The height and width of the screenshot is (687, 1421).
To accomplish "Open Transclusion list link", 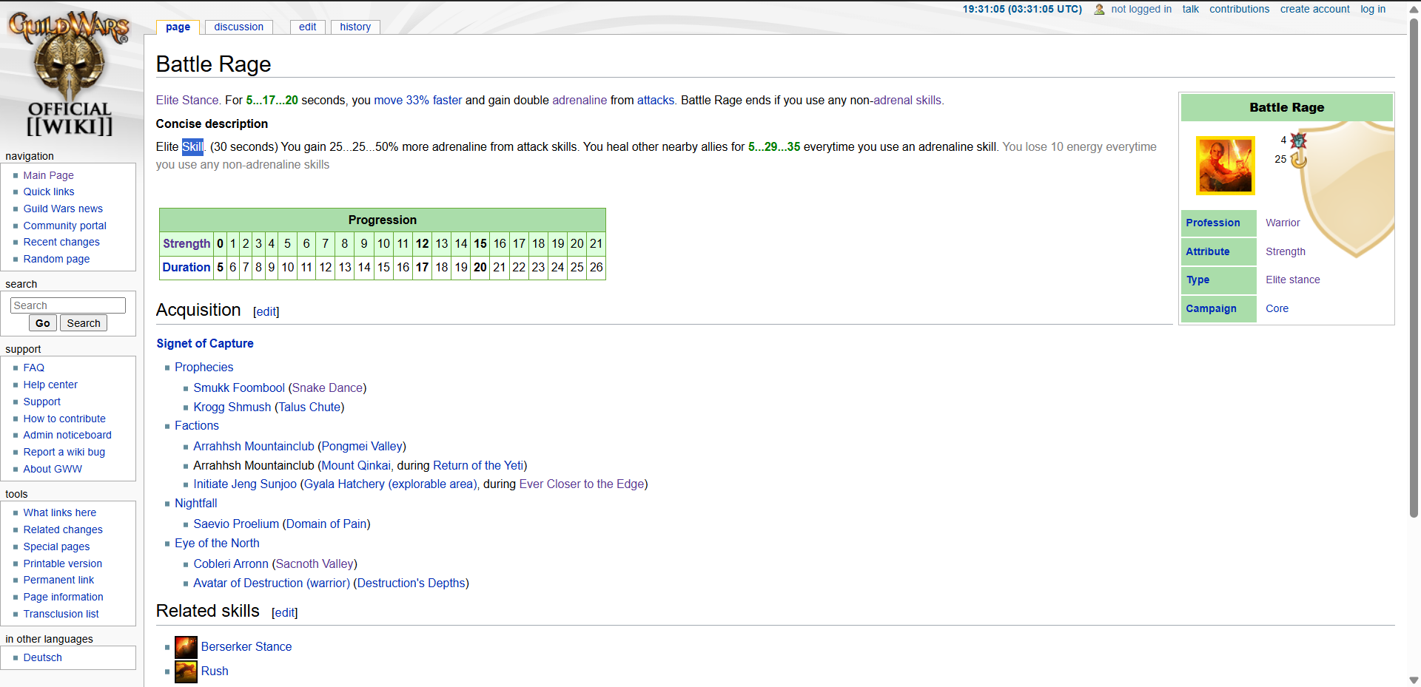I will (x=61, y=614).
